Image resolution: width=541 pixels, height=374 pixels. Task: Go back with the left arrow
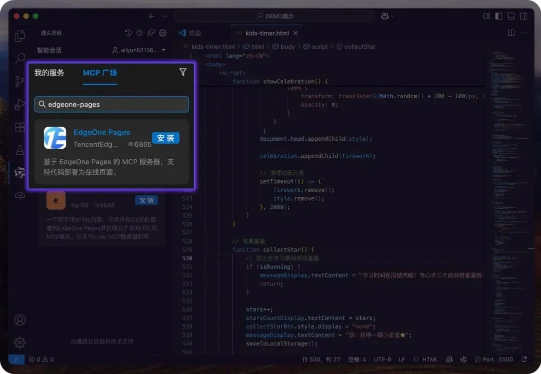[x=151, y=16]
